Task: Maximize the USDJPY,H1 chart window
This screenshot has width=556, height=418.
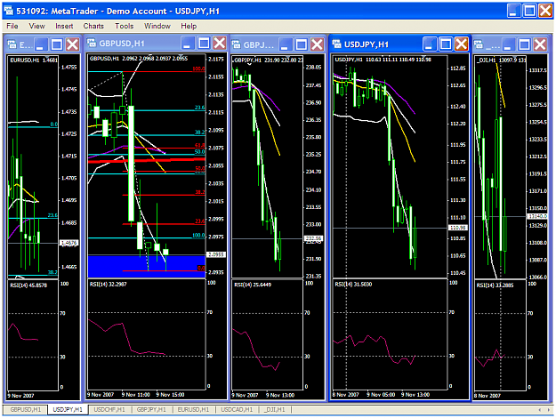Action: pos(446,44)
